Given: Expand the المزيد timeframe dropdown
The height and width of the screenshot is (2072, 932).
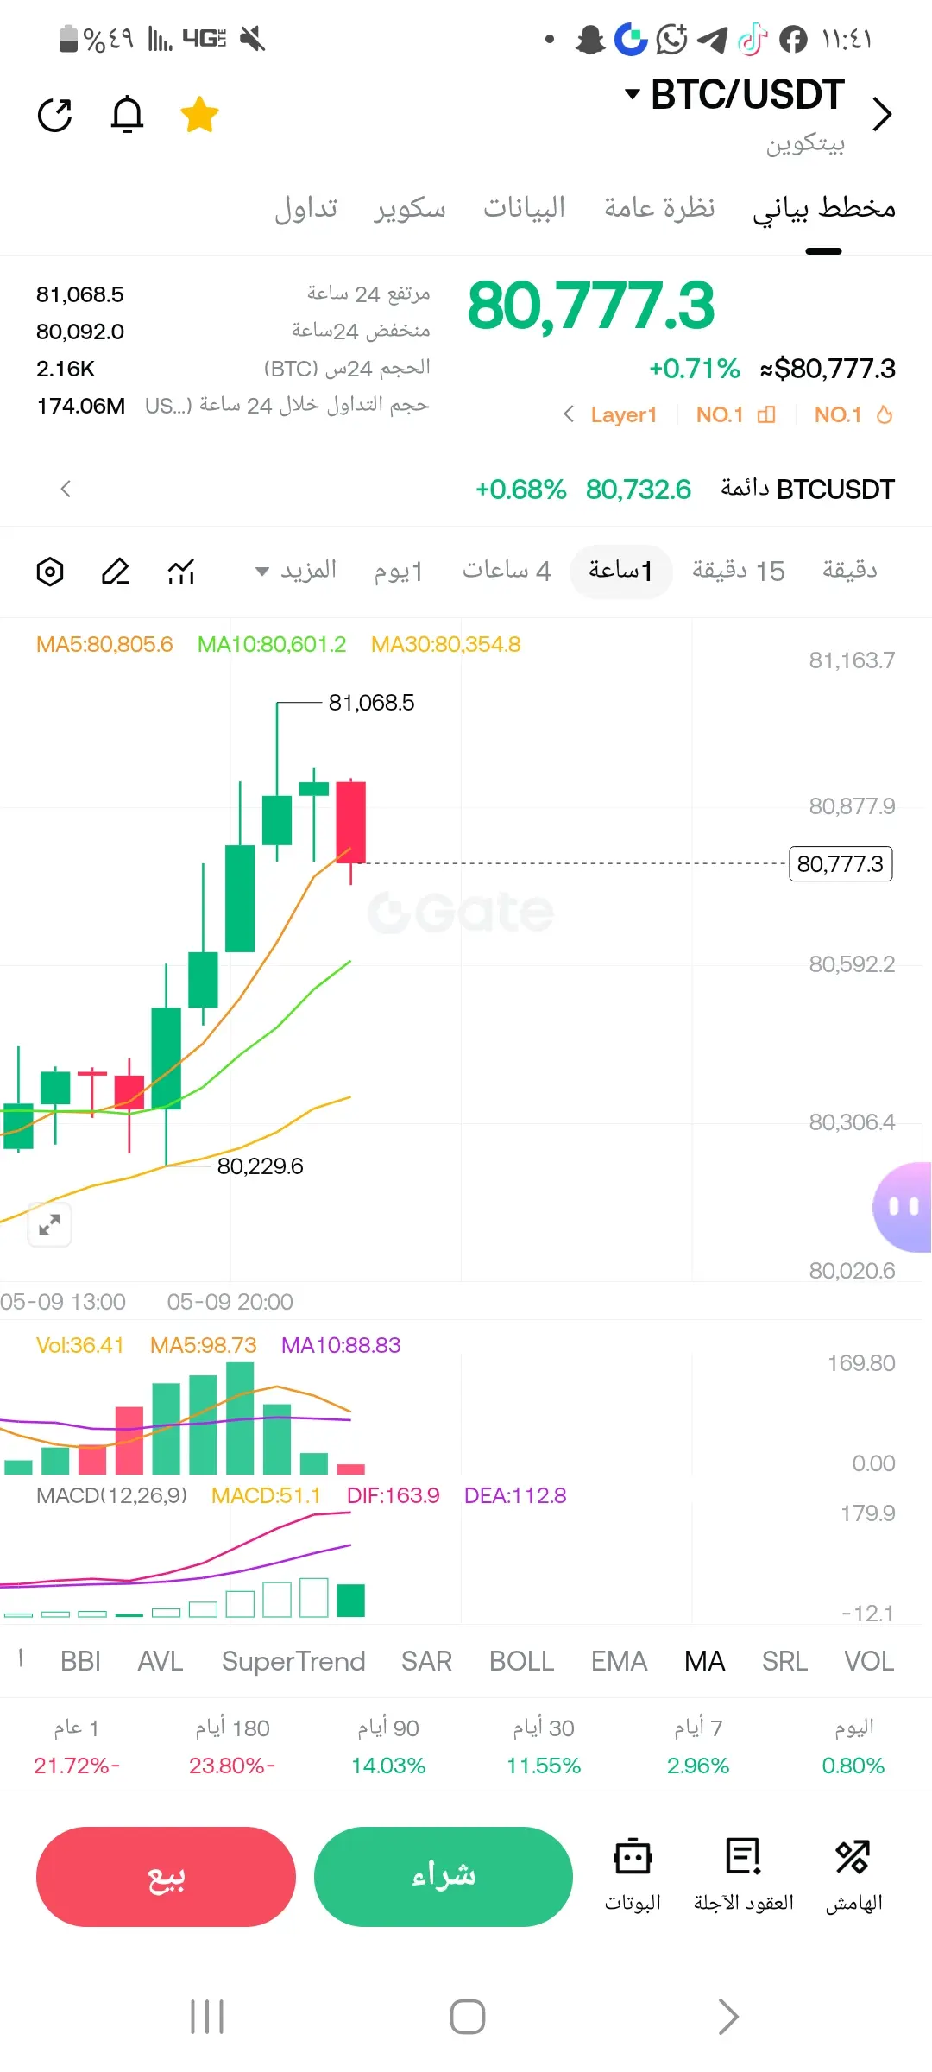Looking at the screenshot, I should (296, 571).
